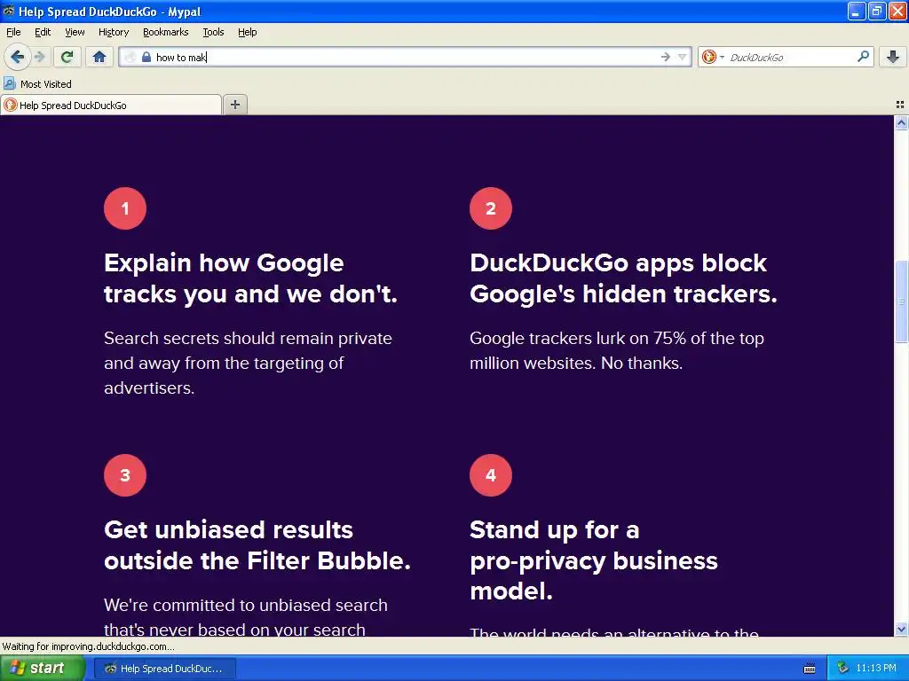Viewport: 909px width, 681px height.
Task: Reload the page with the refresh icon
Action: [67, 57]
